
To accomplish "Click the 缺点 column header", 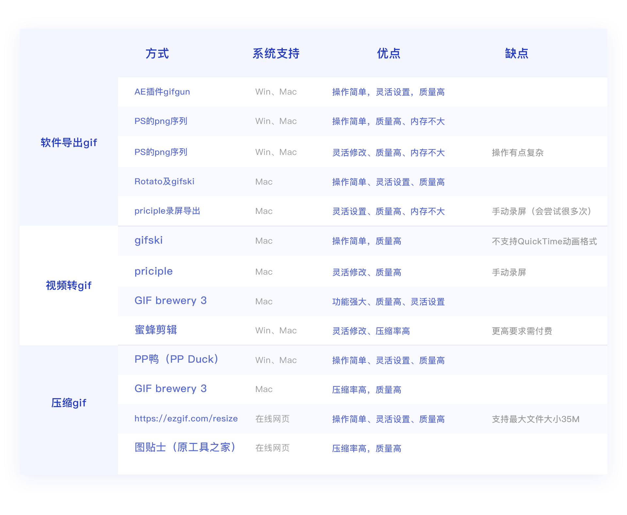I will click(517, 53).
